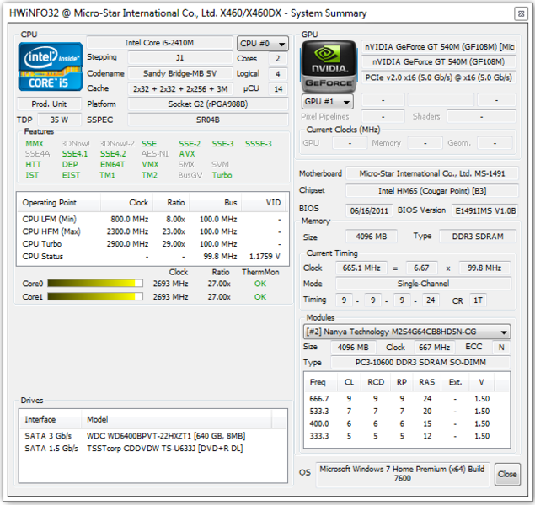The image size is (535, 505).
Task: Click the AVX feature label
Action: pyautogui.click(x=187, y=154)
